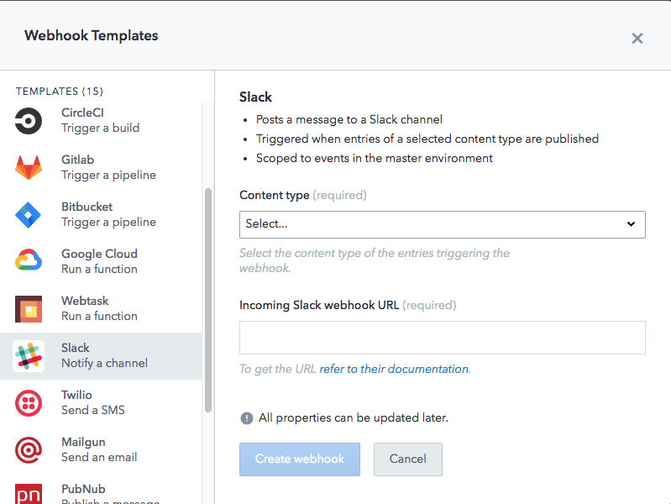The image size is (671, 504).
Task: Click the Bitbucket logo icon
Action: point(29,215)
